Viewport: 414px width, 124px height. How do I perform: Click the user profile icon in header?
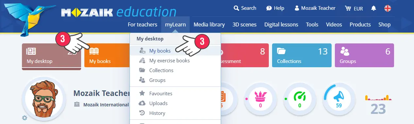(x=297, y=8)
